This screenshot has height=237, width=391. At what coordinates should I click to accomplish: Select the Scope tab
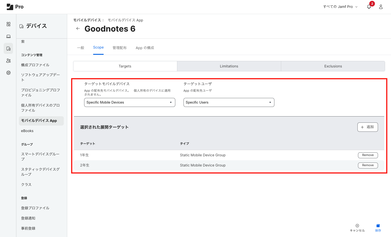98,47
